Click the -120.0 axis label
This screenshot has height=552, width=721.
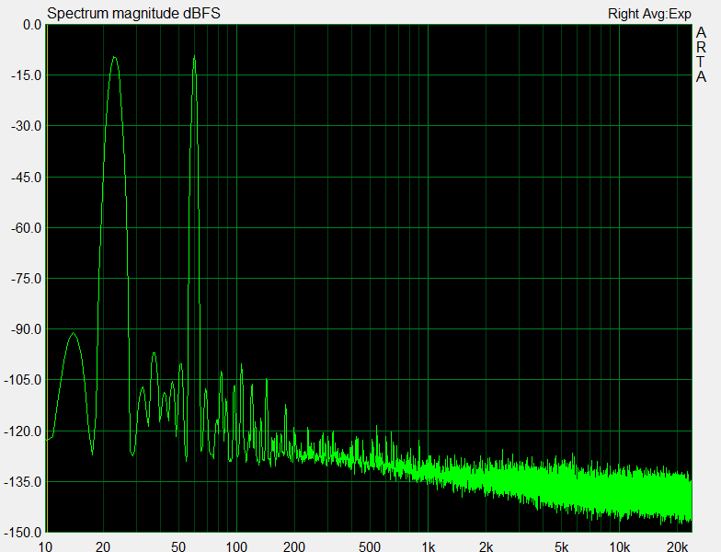[x=23, y=431]
